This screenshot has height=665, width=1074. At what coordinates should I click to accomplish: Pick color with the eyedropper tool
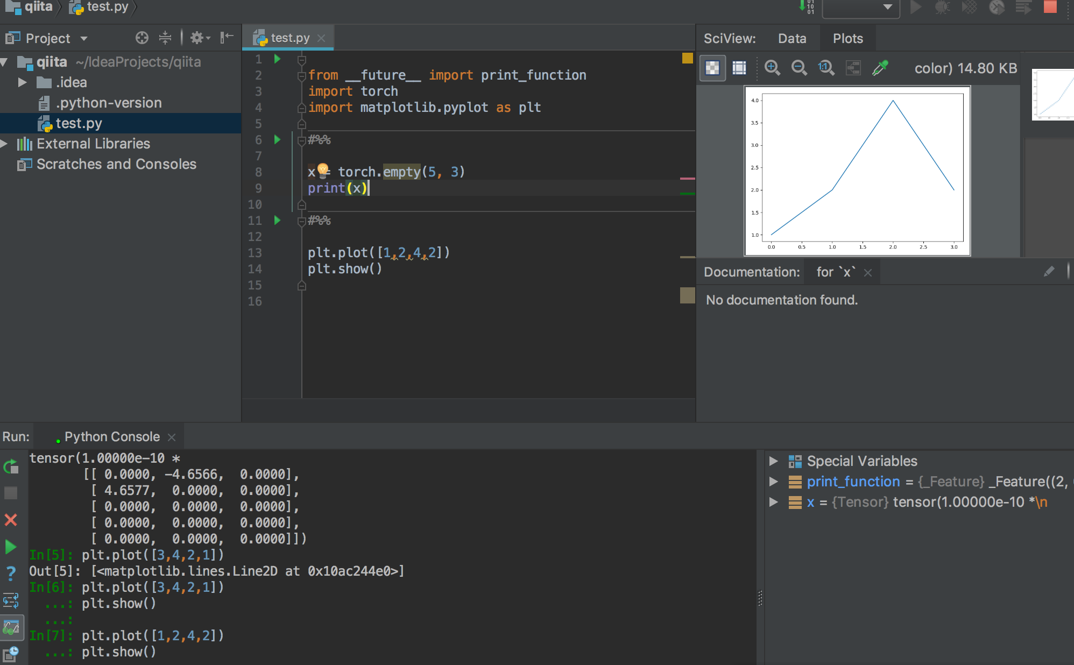(x=880, y=68)
